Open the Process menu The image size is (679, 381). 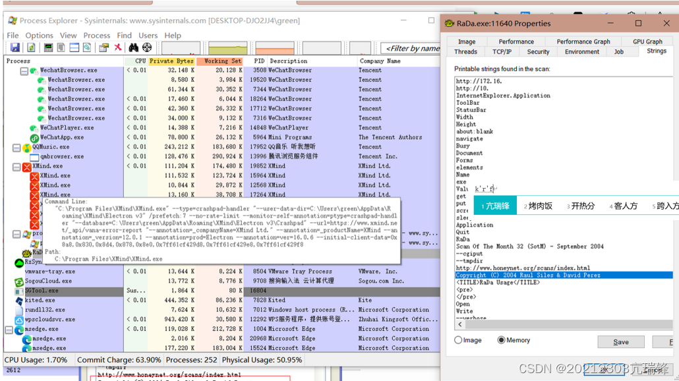click(96, 36)
